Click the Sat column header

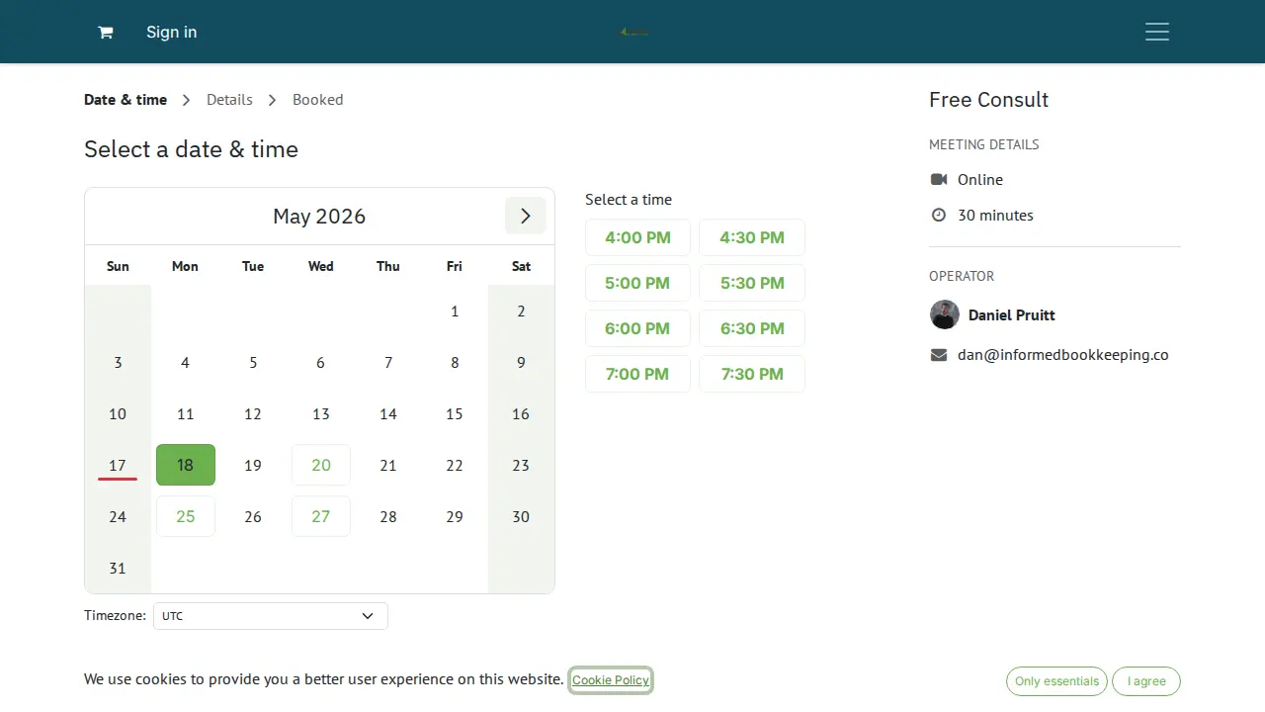521,266
